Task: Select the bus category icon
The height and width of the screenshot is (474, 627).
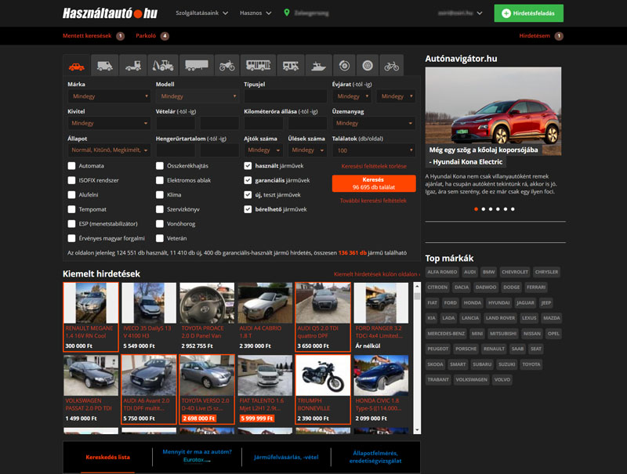Action: [258, 66]
